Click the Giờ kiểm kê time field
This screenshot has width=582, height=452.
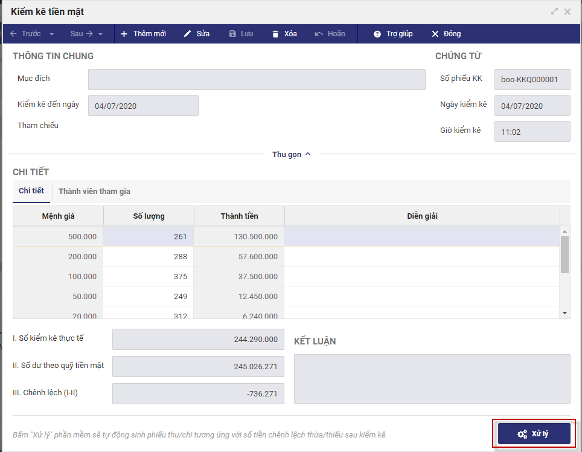532,132
